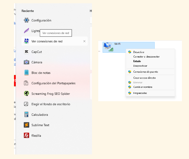Click the Ver conexiones de red icon
189x159 pixels.
coord(26,41)
